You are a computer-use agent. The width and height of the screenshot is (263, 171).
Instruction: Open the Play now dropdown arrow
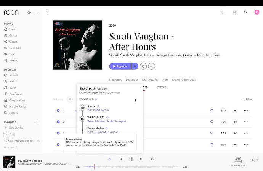[135, 66]
